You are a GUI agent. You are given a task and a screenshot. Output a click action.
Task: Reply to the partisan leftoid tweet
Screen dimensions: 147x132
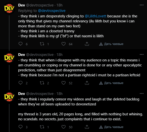pyautogui.click(x=20, y=83)
